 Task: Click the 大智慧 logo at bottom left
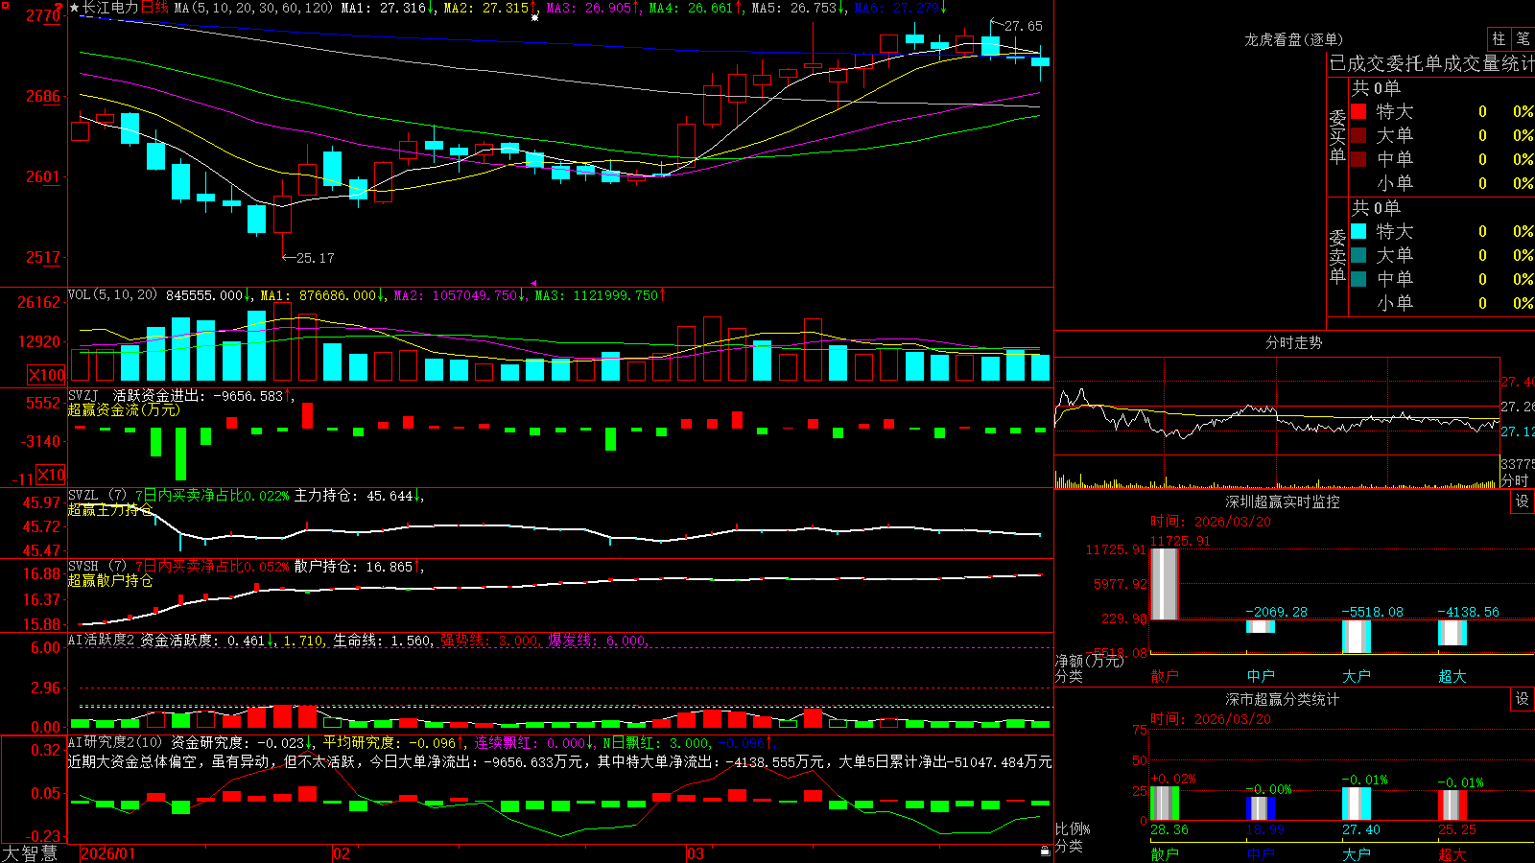30,853
